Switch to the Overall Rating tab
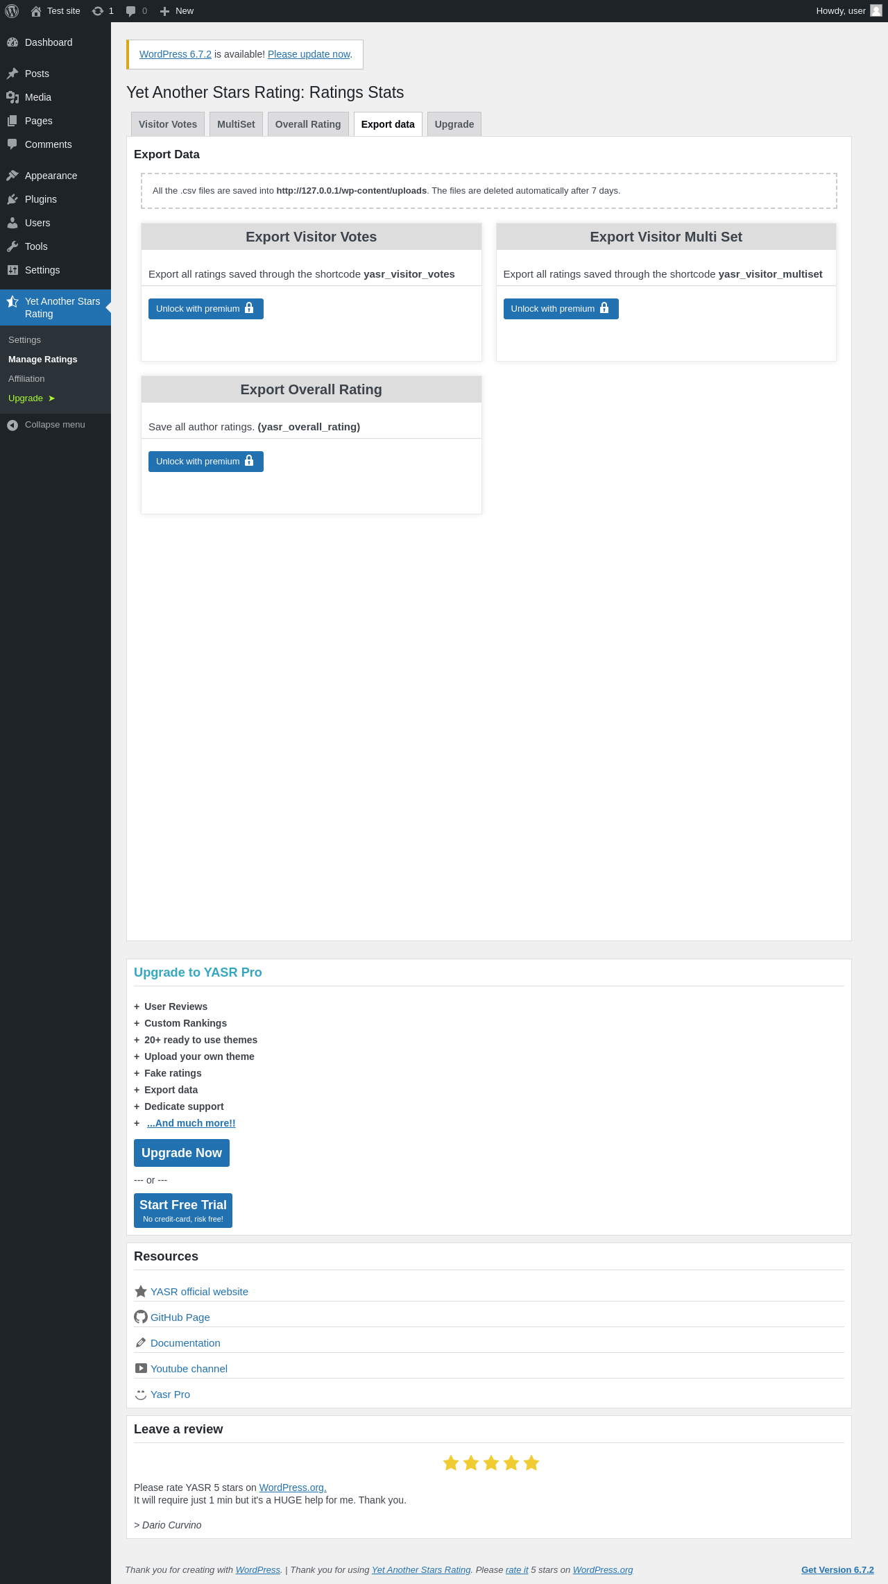The height and width of the screenshot is (1584, 888). point(308,124)
